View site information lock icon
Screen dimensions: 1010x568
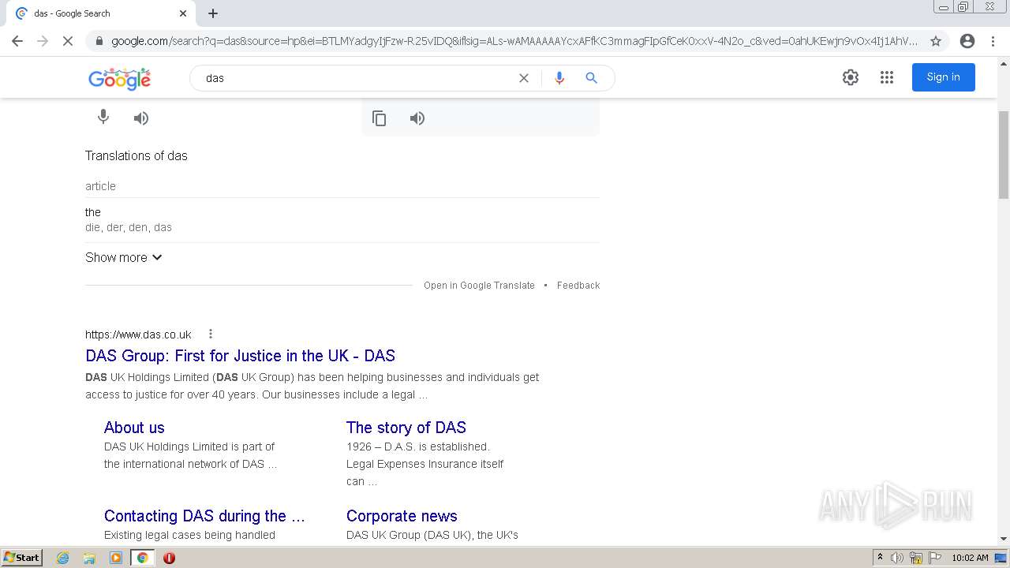click(99, 41)
